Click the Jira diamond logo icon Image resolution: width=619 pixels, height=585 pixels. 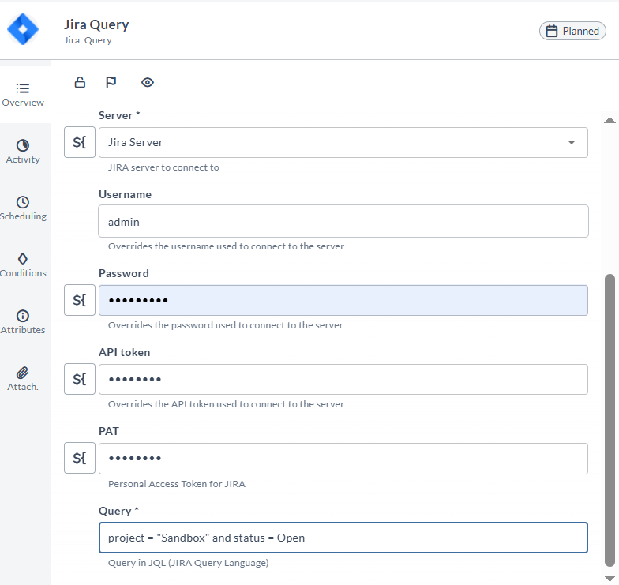pos(23,29)
